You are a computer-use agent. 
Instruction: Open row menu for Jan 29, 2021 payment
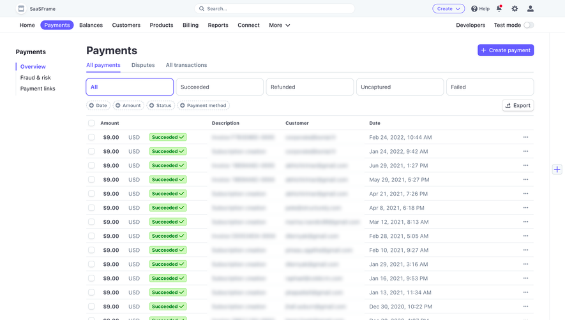525,264
